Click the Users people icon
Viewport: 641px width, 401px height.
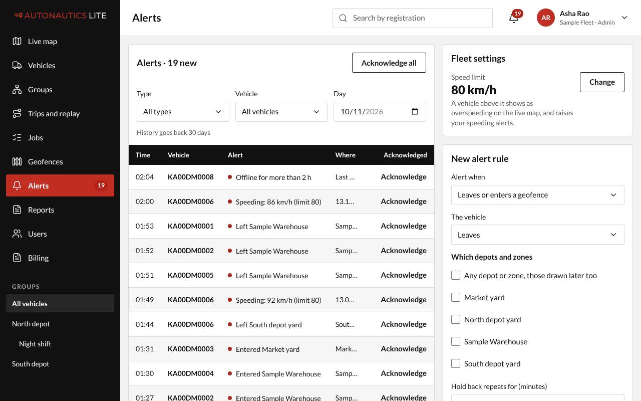17,234
